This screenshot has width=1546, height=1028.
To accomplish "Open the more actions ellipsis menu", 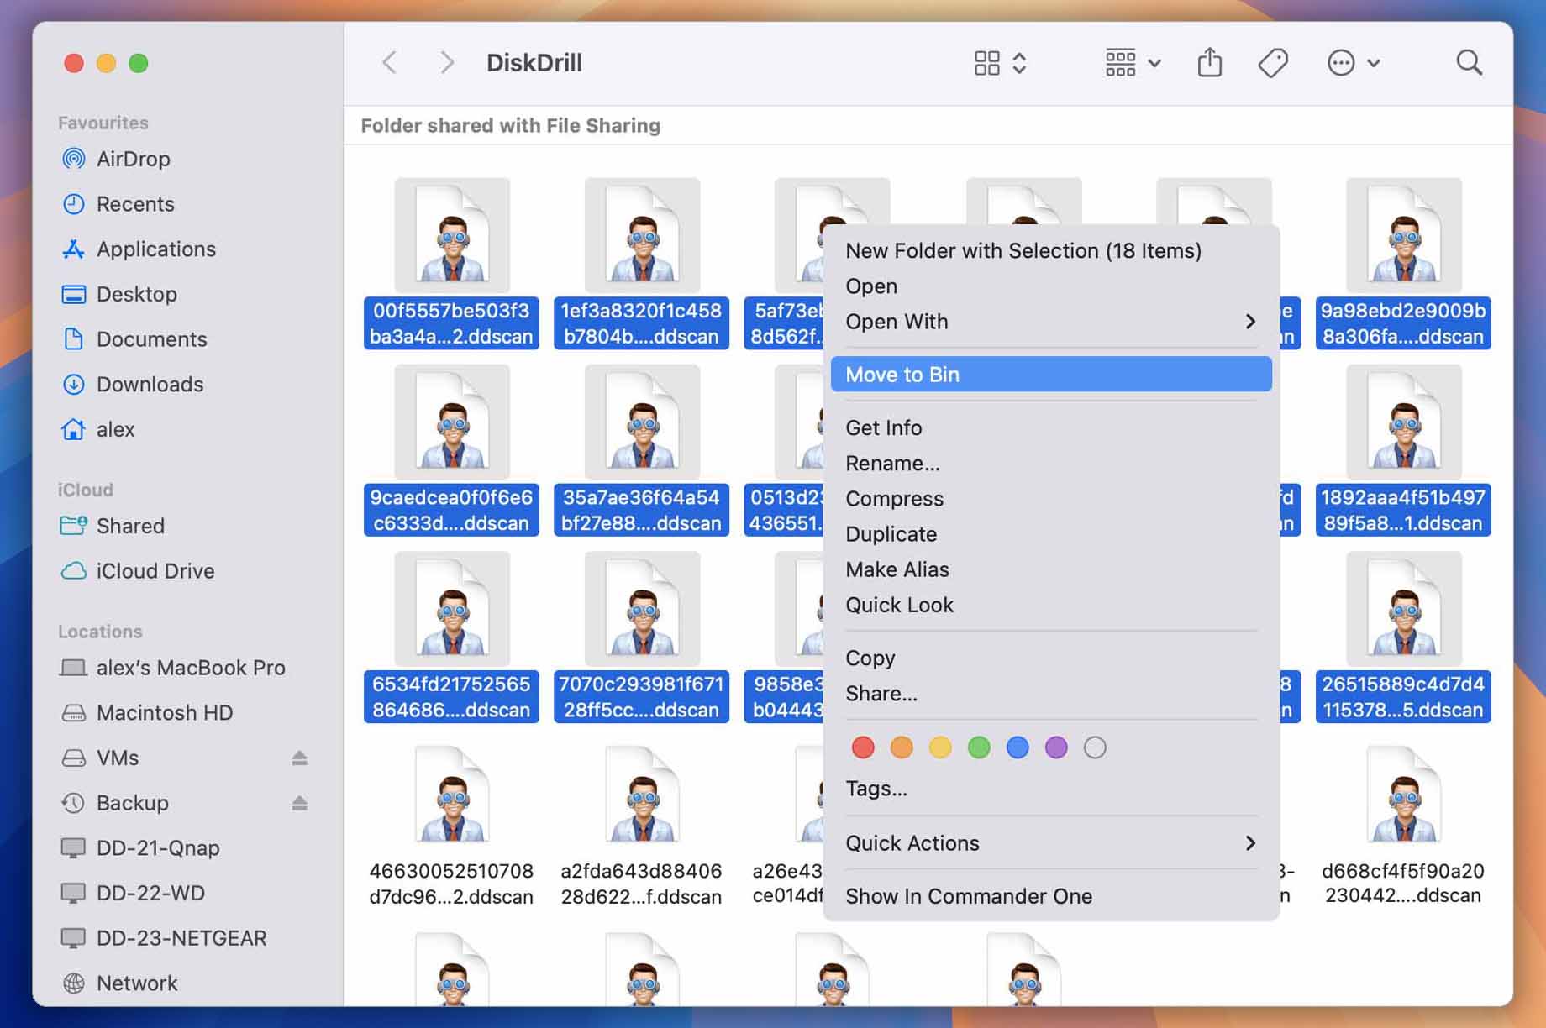I will (x=1354, y=63).
